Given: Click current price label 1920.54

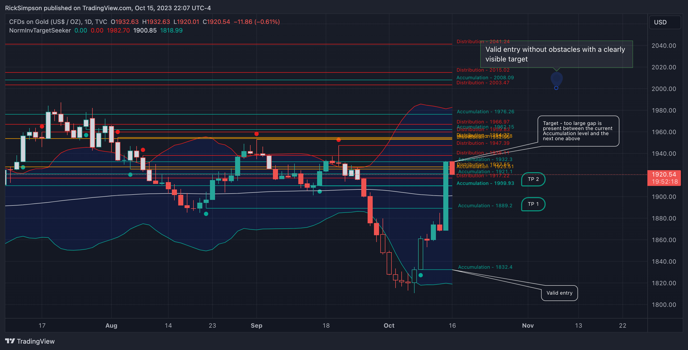Looking at the screenshot, I should pyautogui.click(x=664, y=174).
